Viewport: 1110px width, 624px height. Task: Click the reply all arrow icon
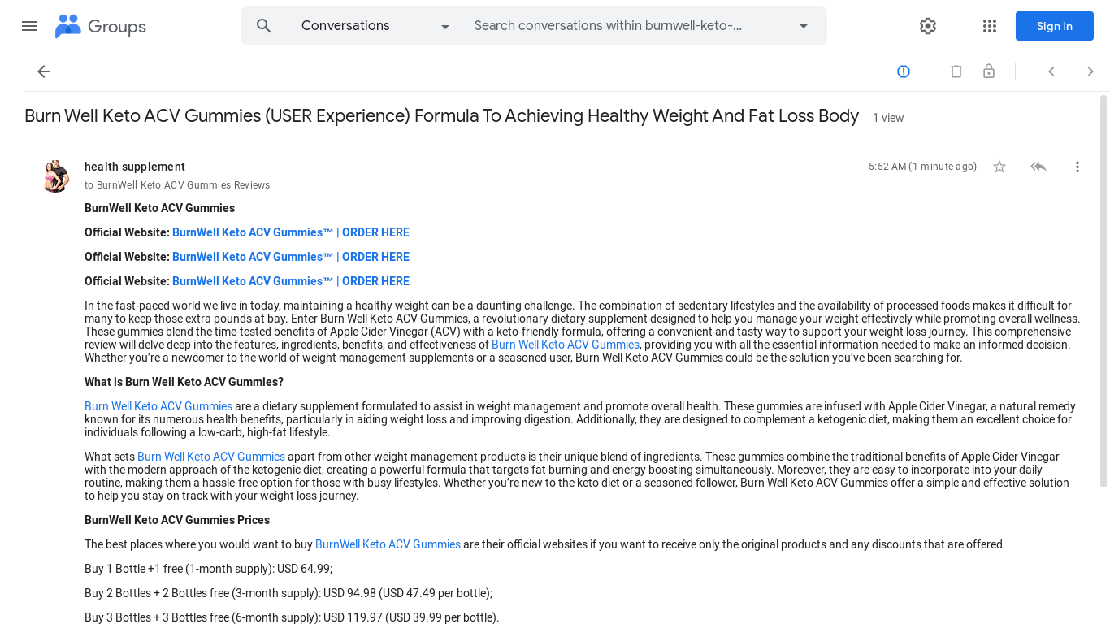click(1038, 167)
